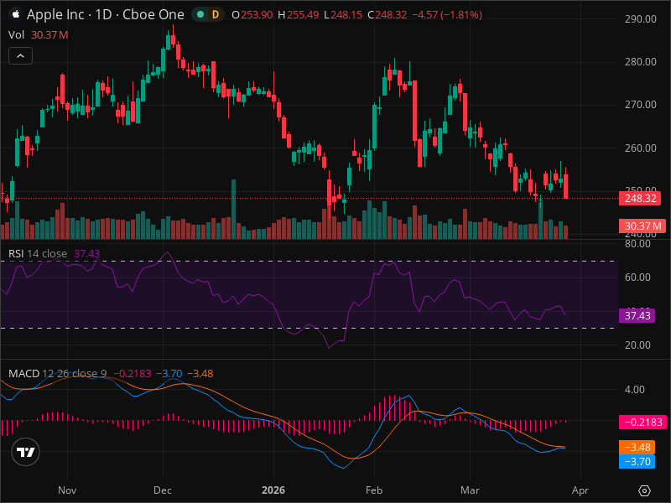Click the green market status dot
Viewport: 671px width, 503px height.
200,14
